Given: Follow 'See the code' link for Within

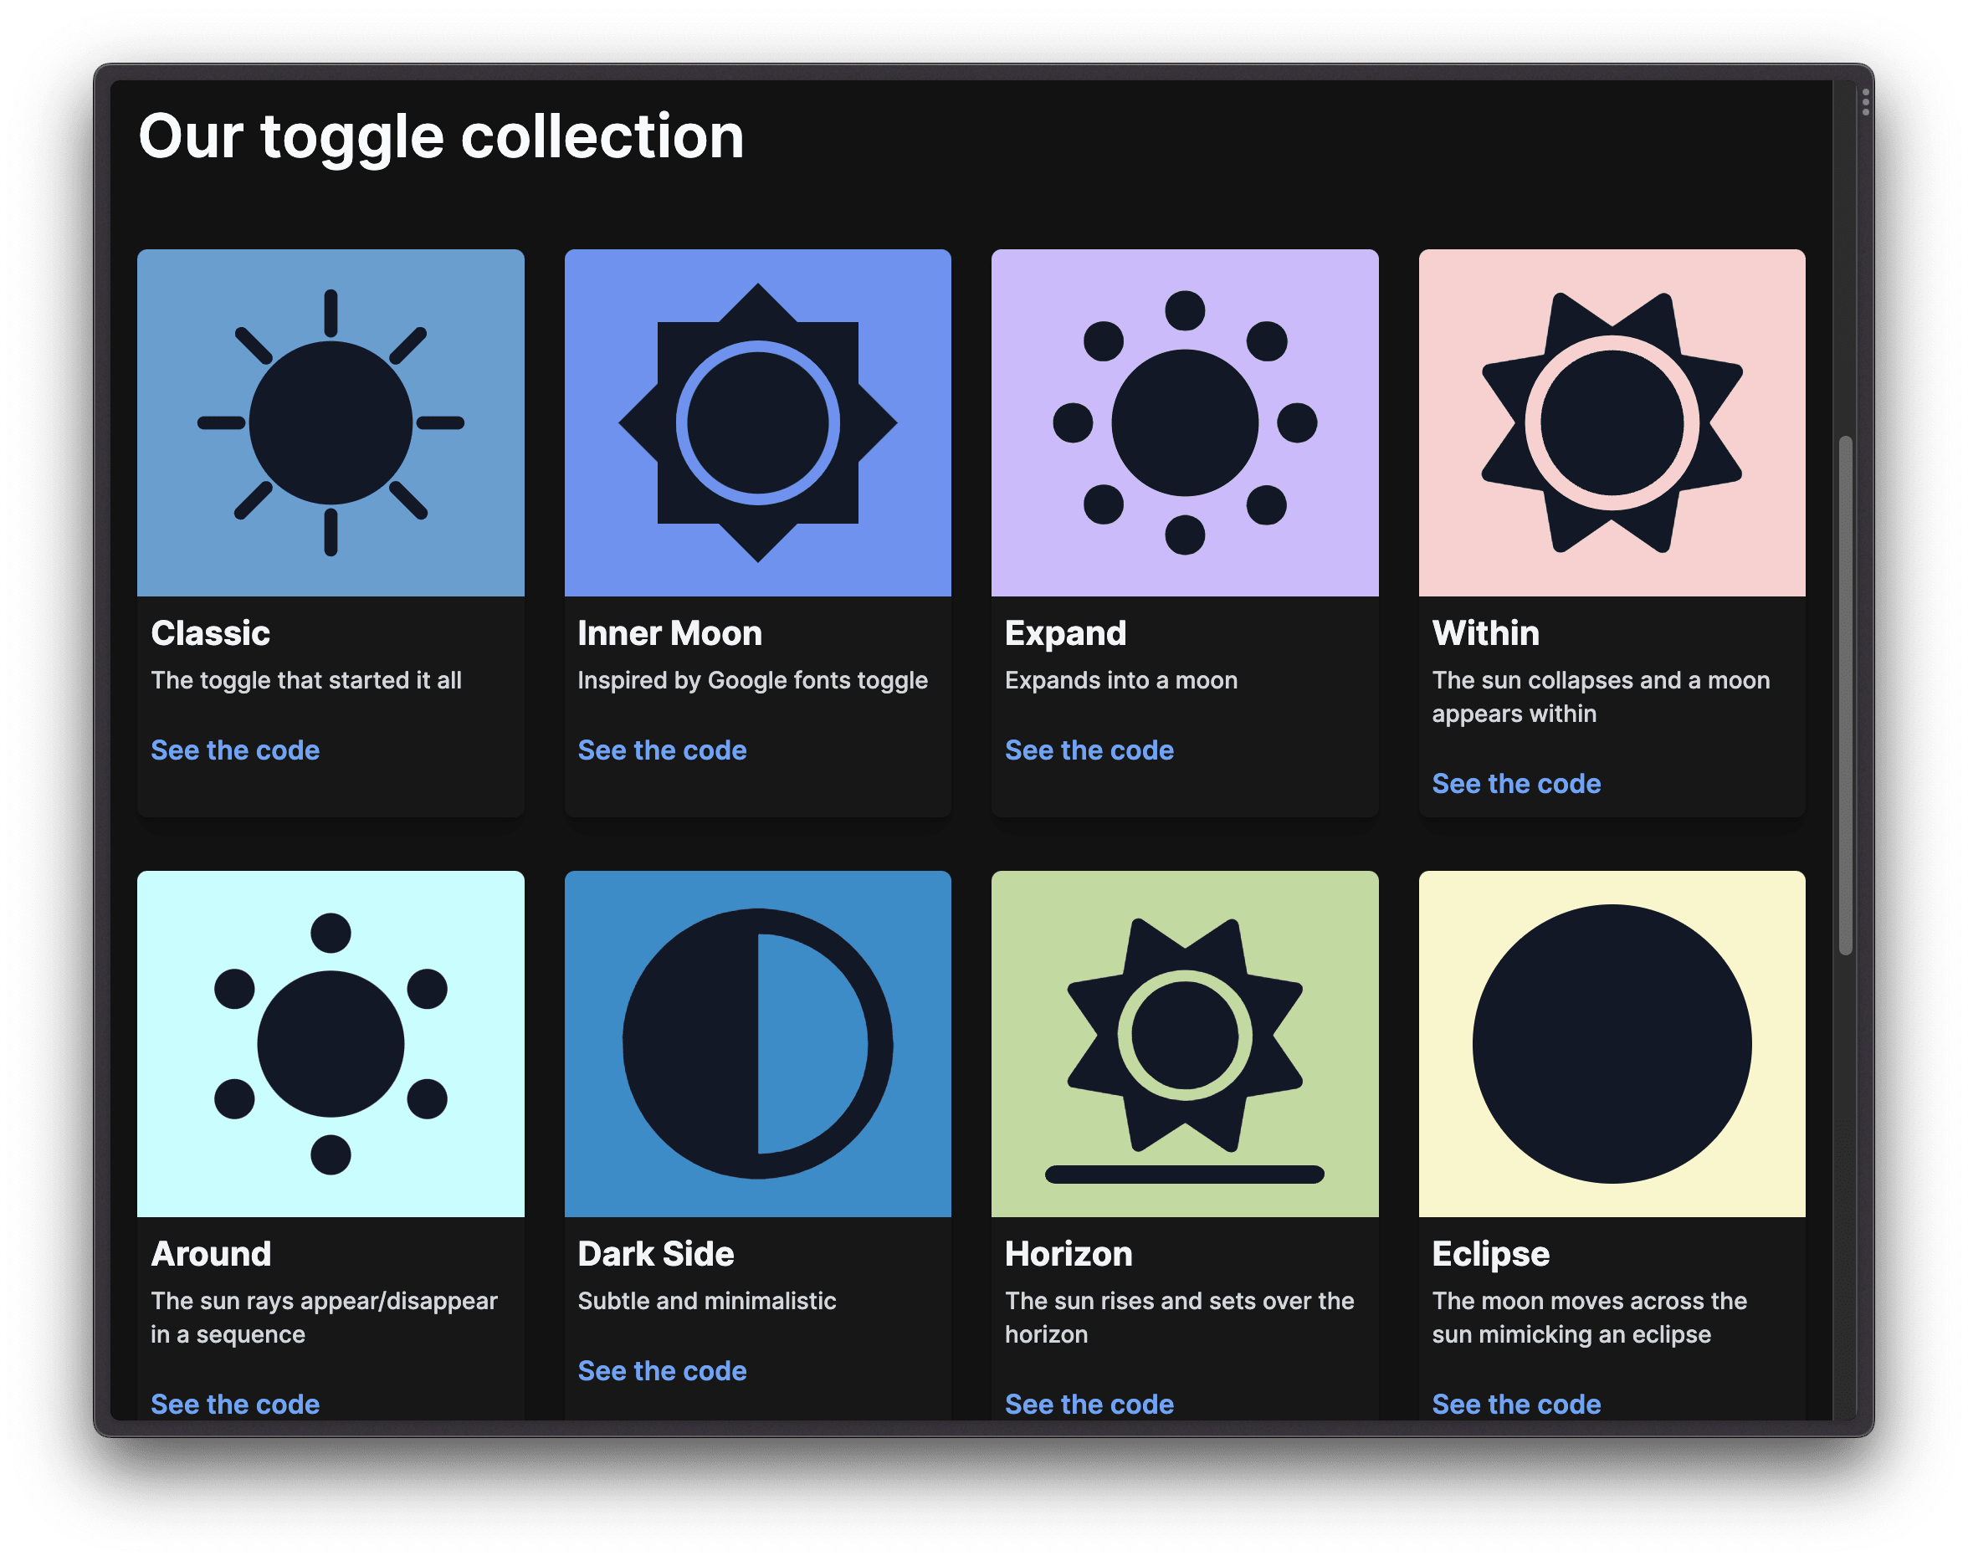Looking at the screenshot, I should [1516, 783].
